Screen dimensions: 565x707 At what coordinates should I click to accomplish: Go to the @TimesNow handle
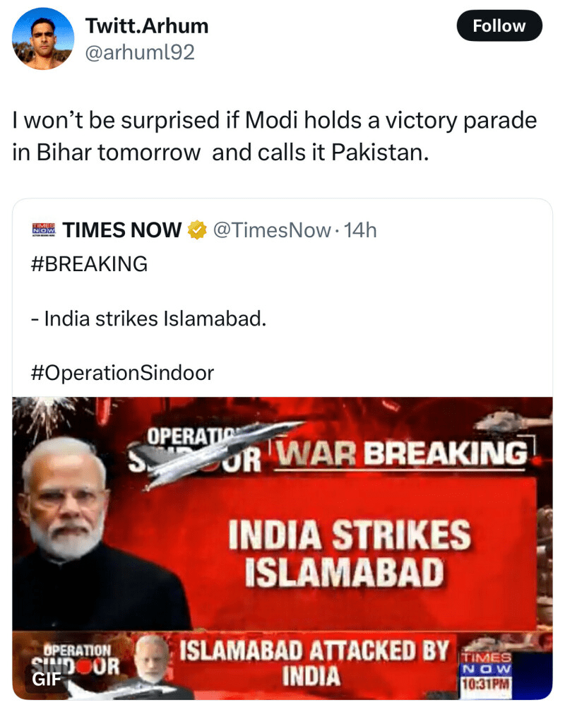click(273, 230)
